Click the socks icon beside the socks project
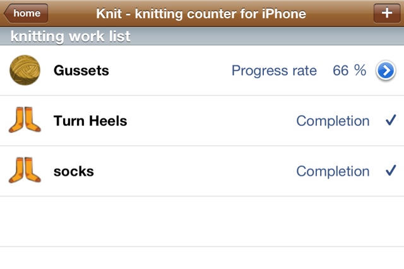The height and width of the screenshot is (269, 404). pyautogui.click(x=25, y=171)
